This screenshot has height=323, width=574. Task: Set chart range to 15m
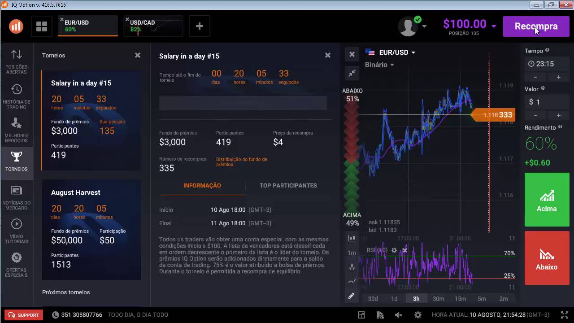pyautogui.click(x=460, y=299)
